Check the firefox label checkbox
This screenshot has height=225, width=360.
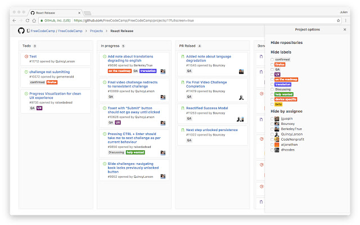pos(272,65)
